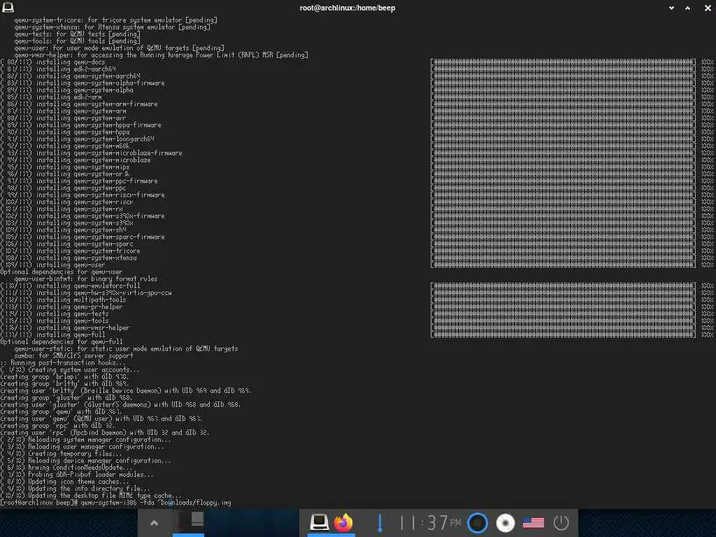This screenshot has width=716, height=537.
Task: Click the 'Updating the desktop file MIME type cache...' line
Action: coord(92,496)
